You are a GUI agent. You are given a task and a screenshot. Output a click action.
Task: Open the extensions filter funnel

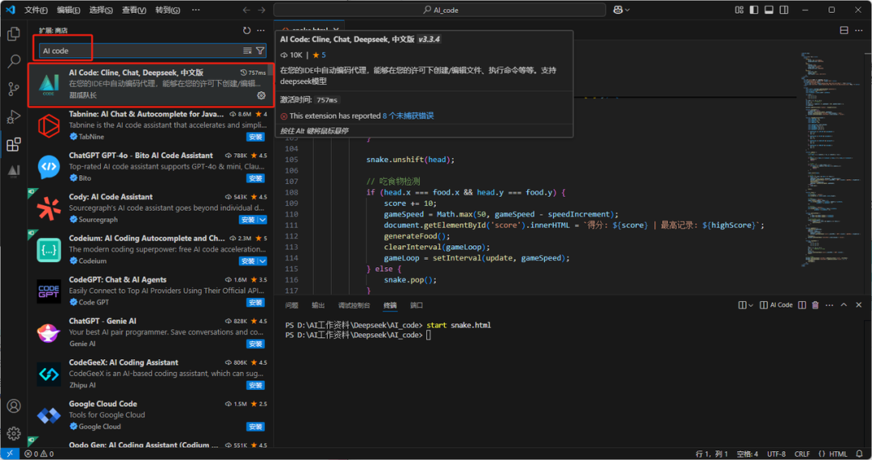260,51
